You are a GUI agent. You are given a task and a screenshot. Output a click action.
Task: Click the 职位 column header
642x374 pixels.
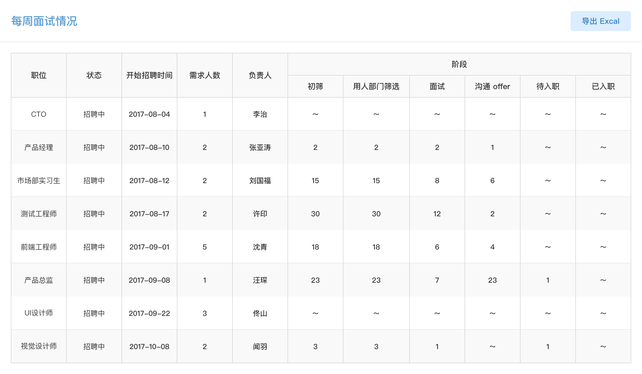click(x=39, y=75)
